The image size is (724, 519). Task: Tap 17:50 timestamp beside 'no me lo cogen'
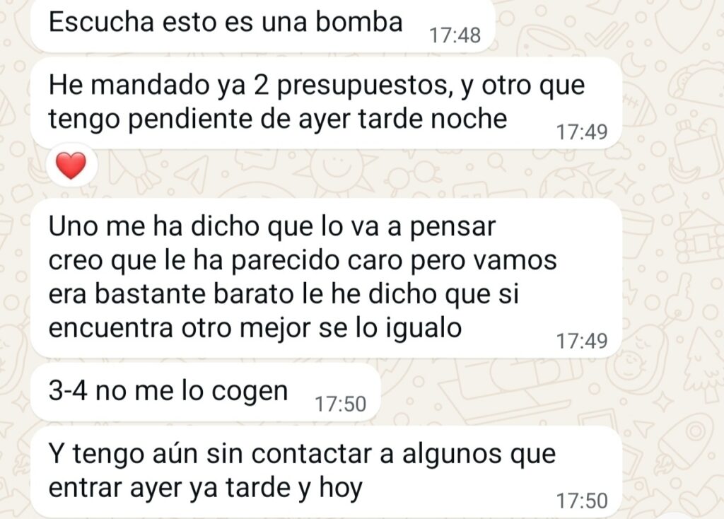click(x=340, y=404)
